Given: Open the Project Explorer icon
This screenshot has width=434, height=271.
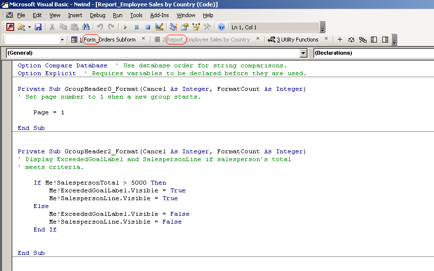Looking at the screenshot, I should coord(174,27).
